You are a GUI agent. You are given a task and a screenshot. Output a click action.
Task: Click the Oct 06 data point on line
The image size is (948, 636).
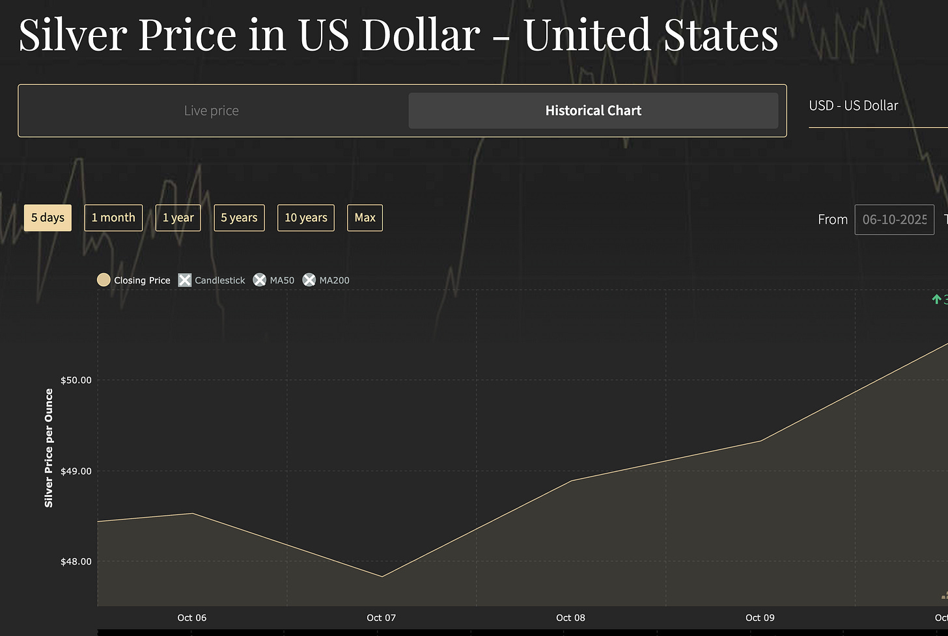pyautogui.click(x=192, y=513)
